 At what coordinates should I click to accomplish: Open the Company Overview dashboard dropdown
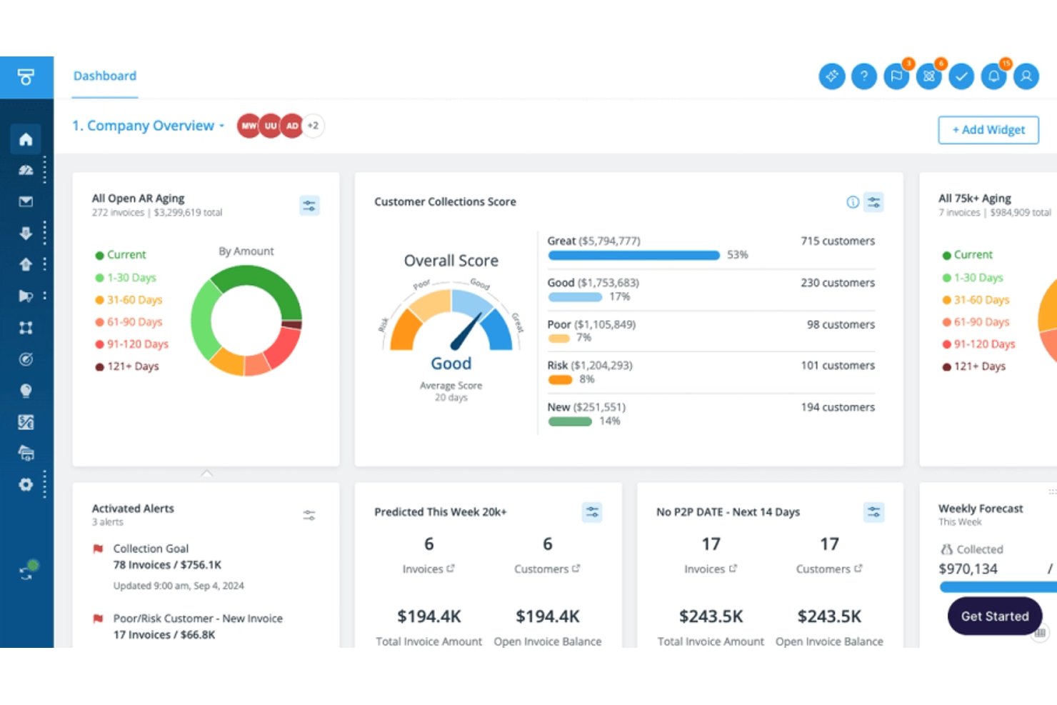(149, 126)
